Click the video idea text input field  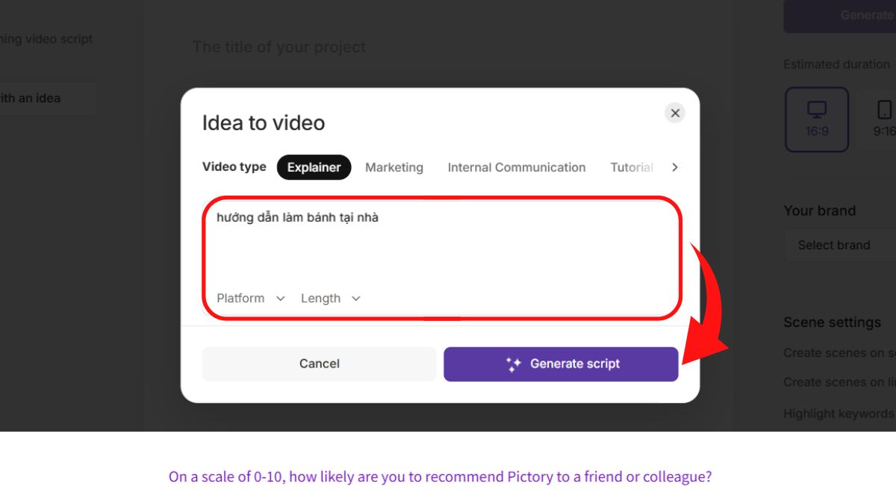pyautogui.click(x=441, y=239)
